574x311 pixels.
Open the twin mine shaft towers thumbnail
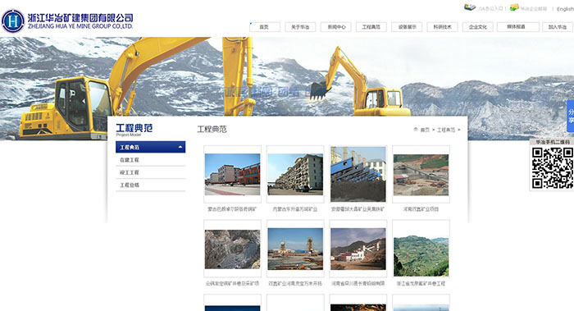pyautogui.click(x=295, y=249)
